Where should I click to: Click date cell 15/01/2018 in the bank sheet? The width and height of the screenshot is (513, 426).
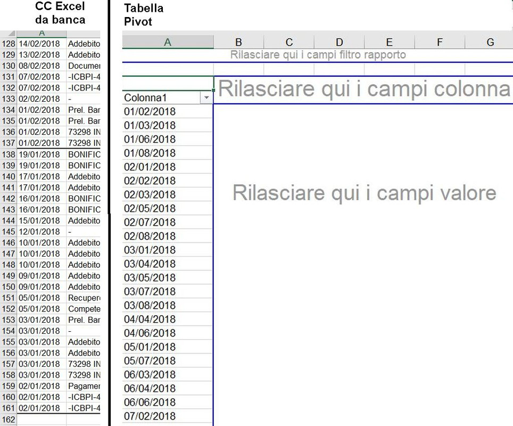(x=42, y=220)
